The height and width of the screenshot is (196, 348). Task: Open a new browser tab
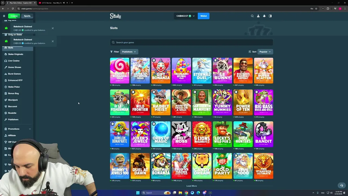72,3
